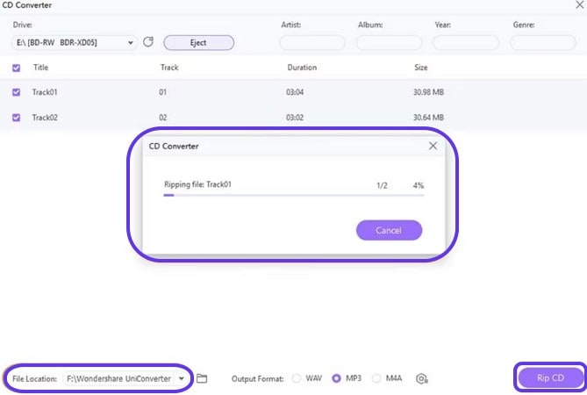This screenshot has width=587, height=395.
Task: Close the main CD Converter window
Action: 579,5
